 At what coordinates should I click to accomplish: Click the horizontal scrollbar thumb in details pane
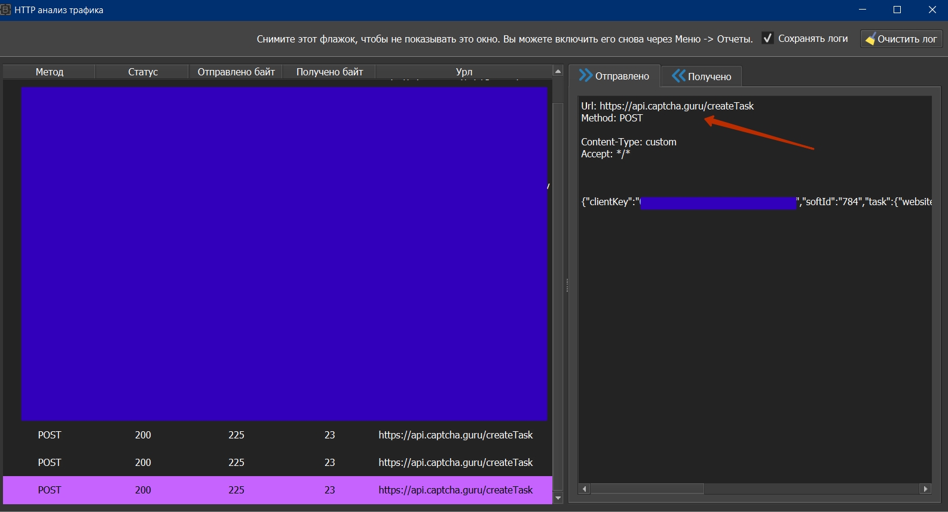pos(647,489)
